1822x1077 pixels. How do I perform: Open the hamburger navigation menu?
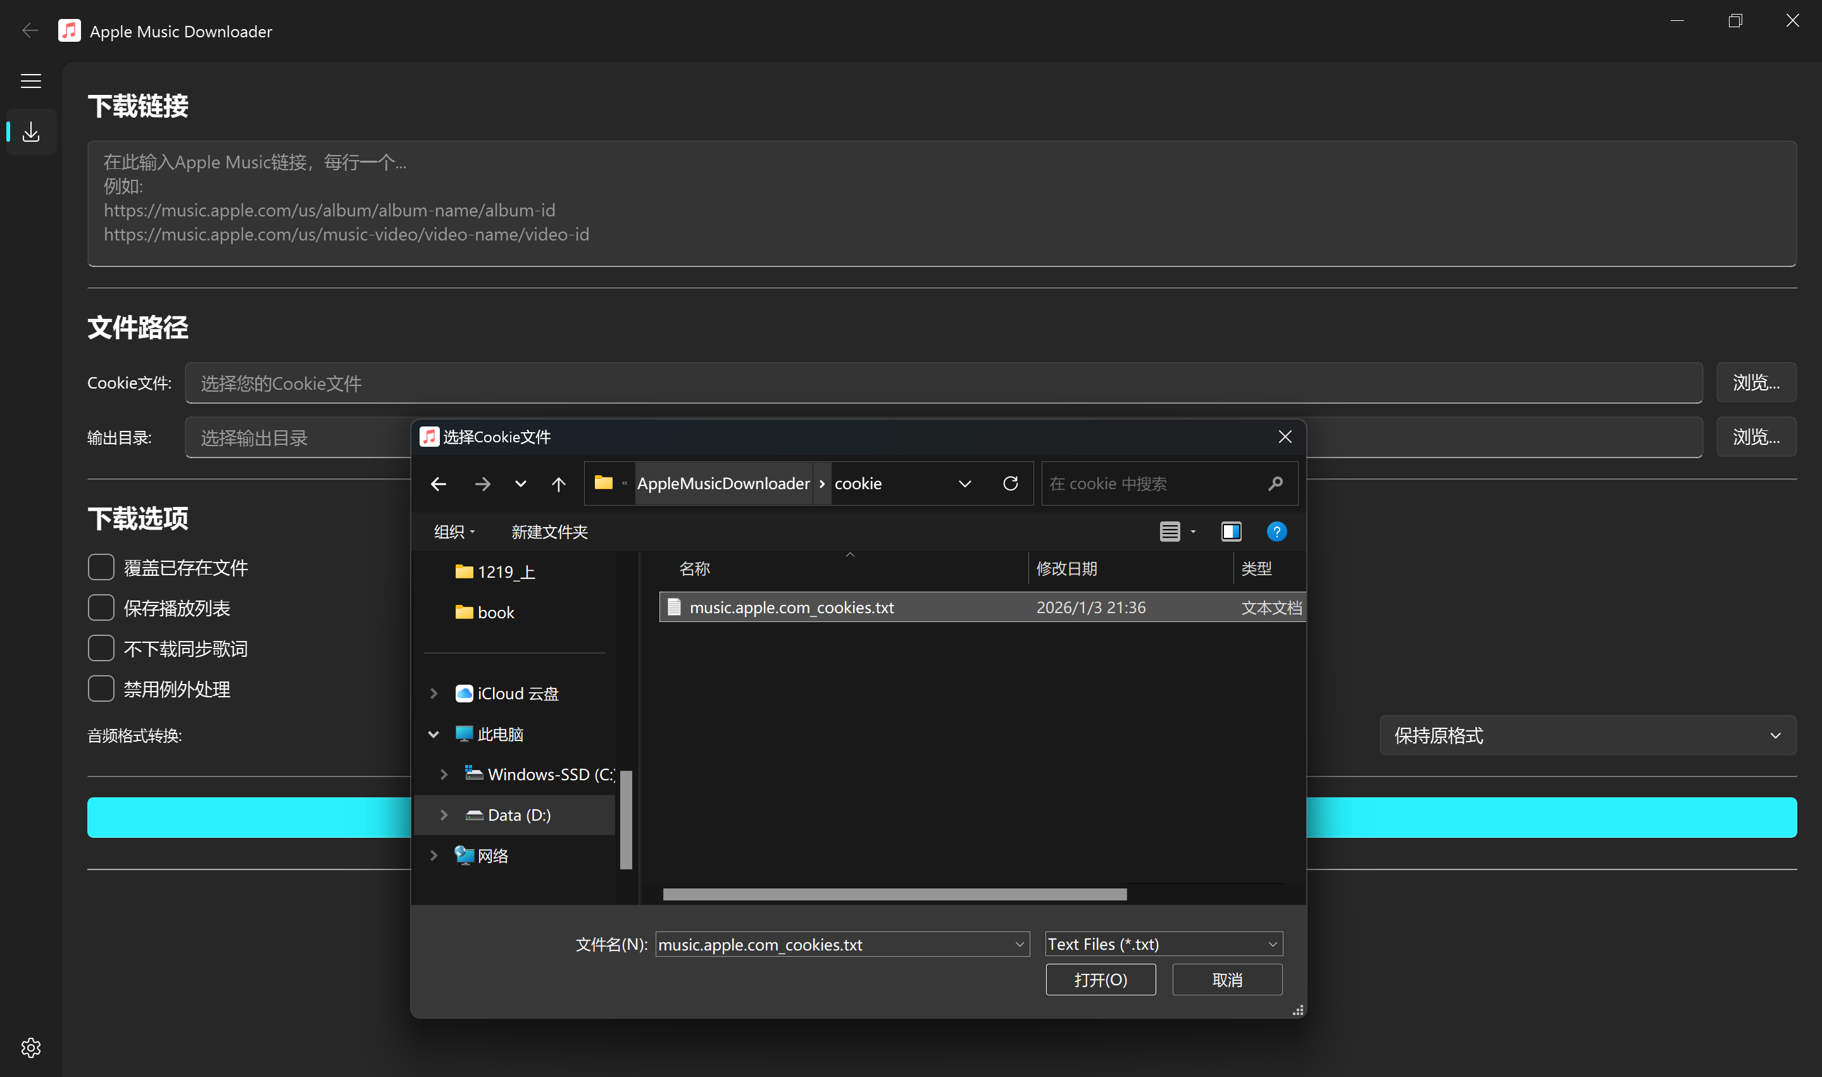point(30,80)
